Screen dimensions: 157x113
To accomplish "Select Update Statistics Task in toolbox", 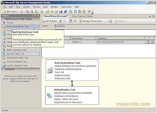I will pyautogui.click(x=21, y=66).
